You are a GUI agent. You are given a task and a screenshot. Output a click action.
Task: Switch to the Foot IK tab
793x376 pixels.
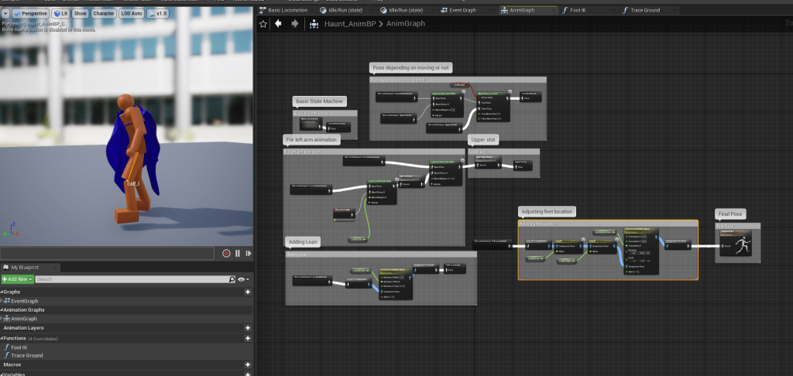[x=577, y=10]
